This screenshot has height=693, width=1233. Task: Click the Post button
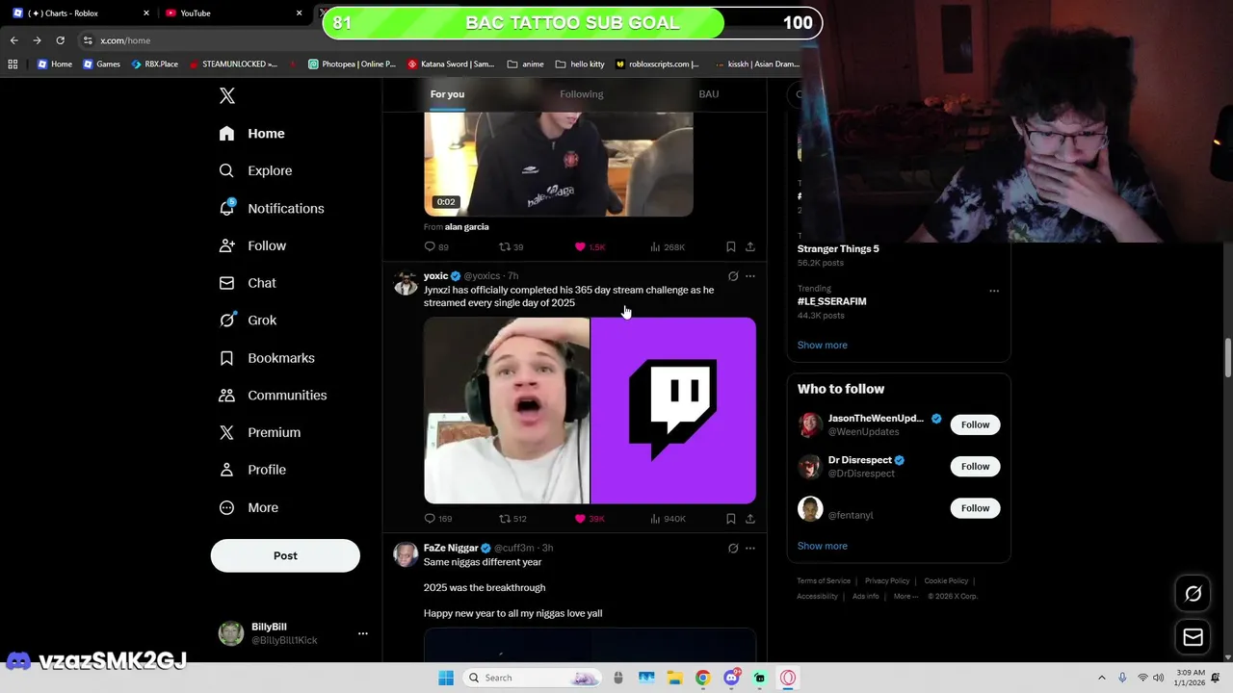pyautogui.click(x=285, y=555)
